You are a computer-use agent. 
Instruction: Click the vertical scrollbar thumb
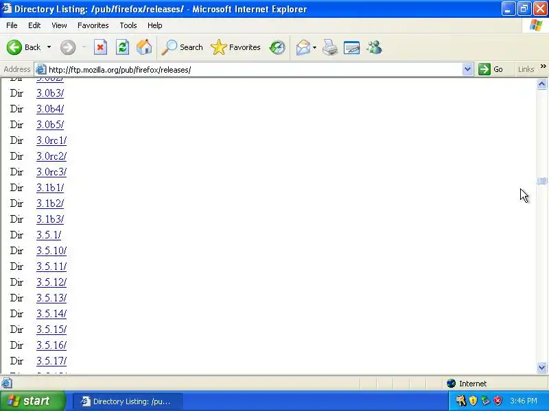click(541, 180)
